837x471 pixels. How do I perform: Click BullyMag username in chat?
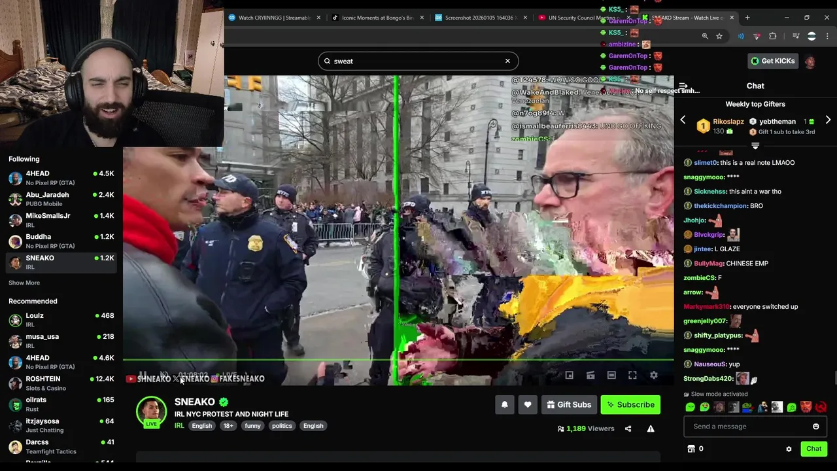pyautogui.click(x=709, y=264)
